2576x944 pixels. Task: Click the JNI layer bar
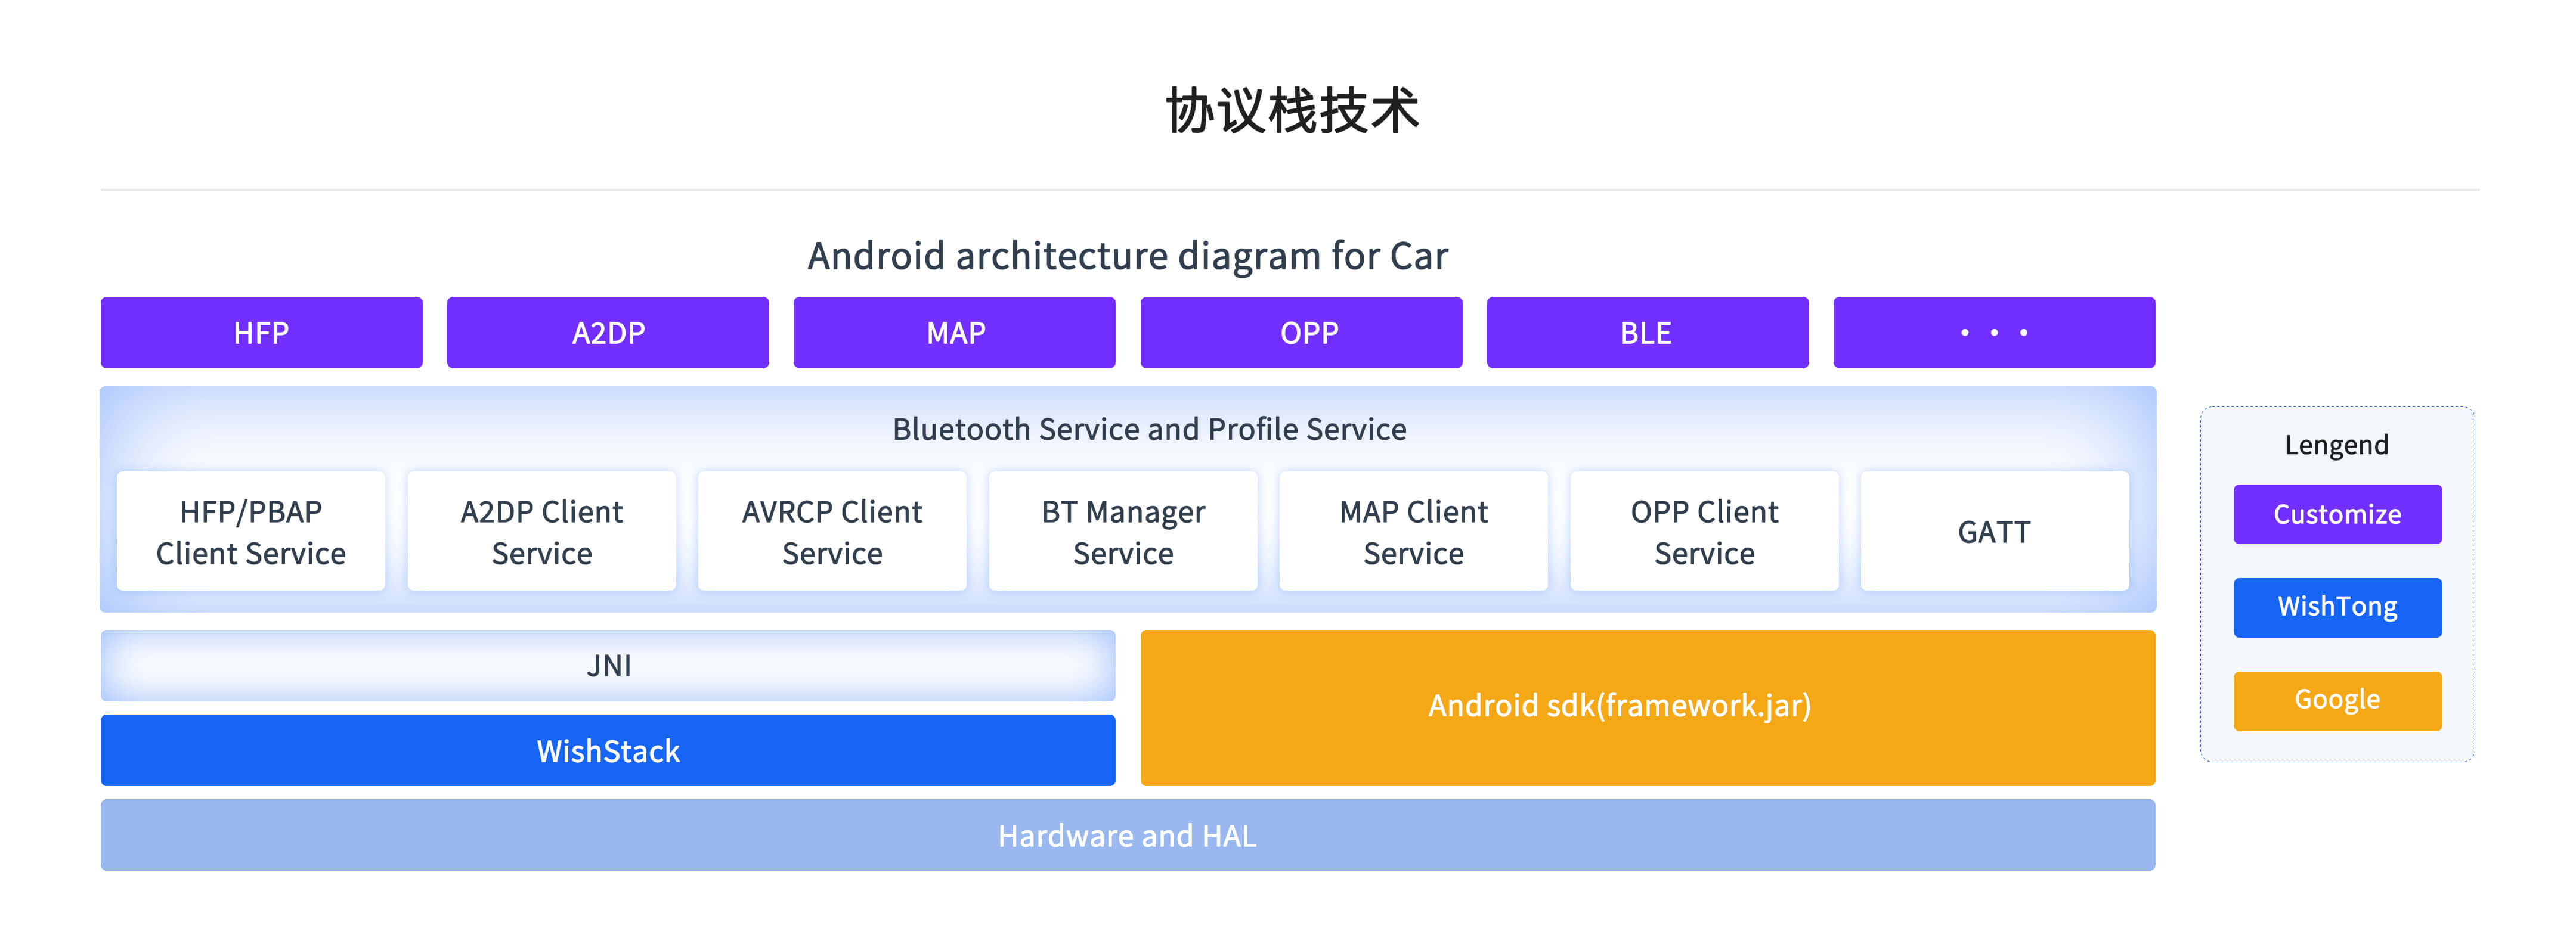[x=608, y=665]
